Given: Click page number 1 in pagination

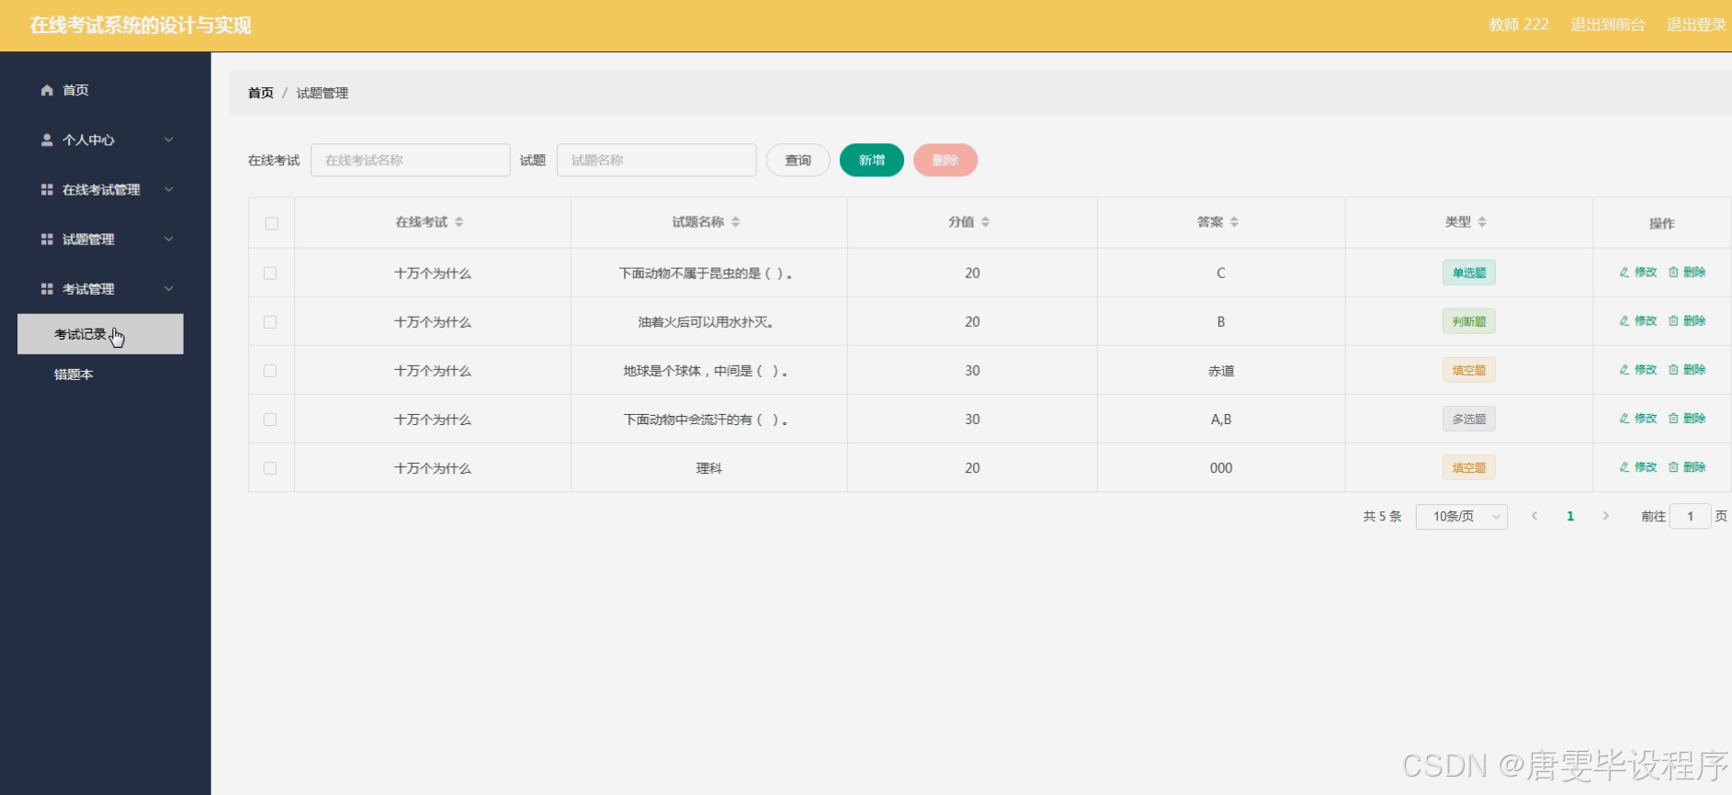Looking at the screenshot, I should (x=1570, y=516).
